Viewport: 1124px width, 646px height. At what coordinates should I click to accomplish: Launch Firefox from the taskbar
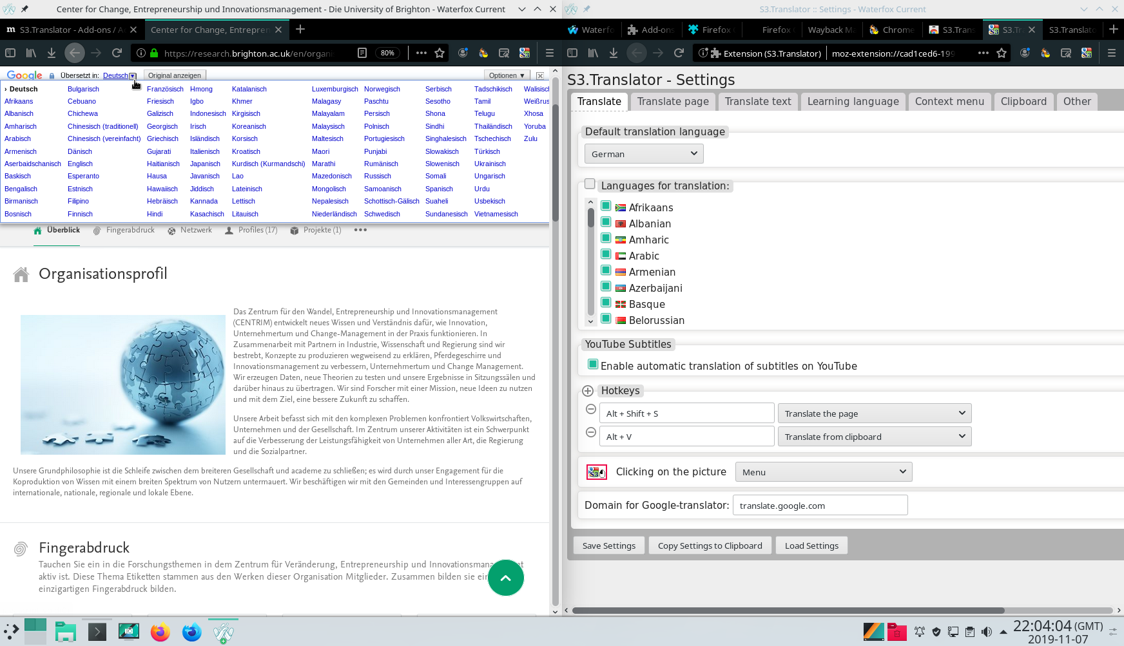(x=160, y=632)
